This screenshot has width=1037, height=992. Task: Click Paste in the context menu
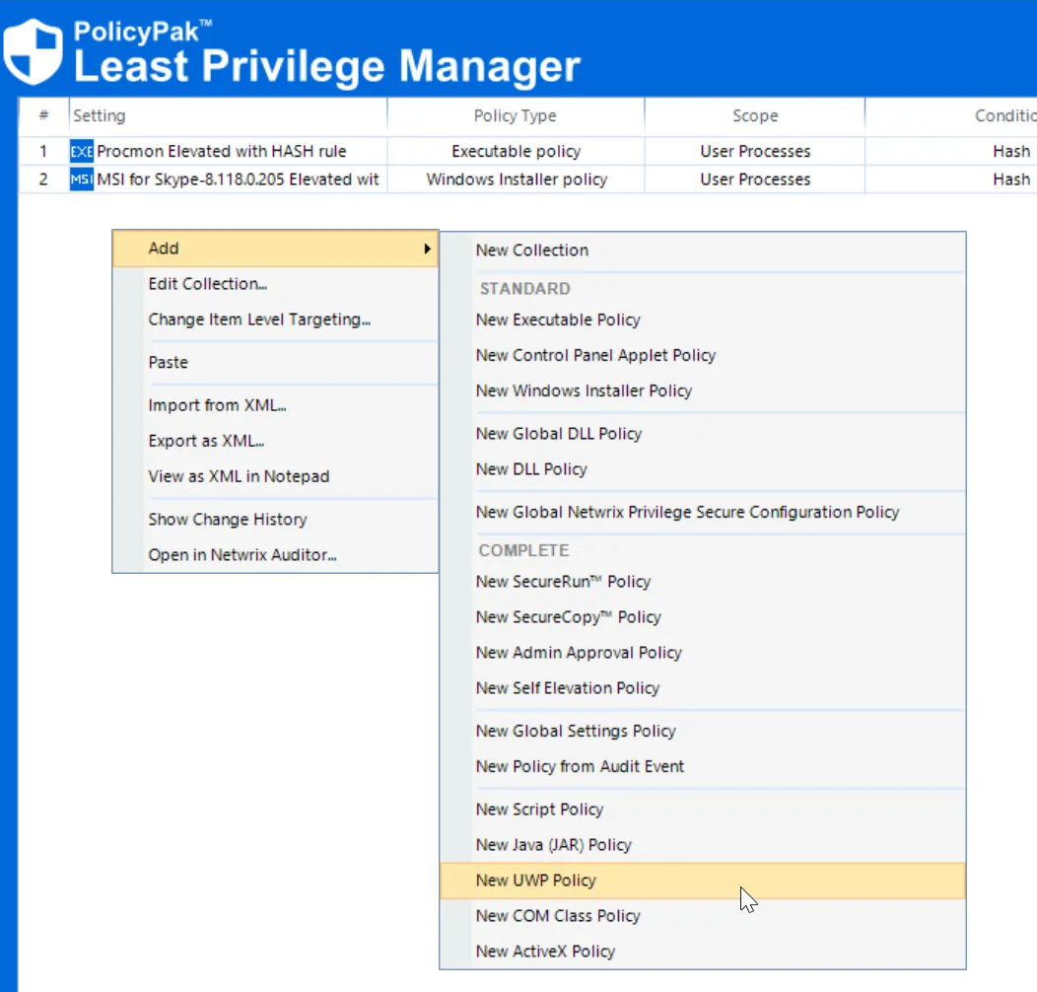[x=168, y=362]
